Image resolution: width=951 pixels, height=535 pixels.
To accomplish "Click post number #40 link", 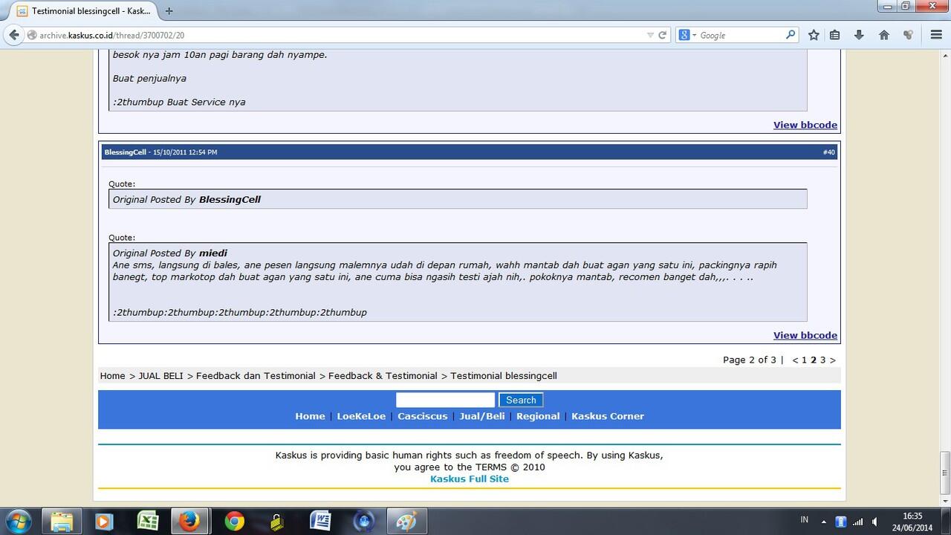I will click(x=828, y=152).
